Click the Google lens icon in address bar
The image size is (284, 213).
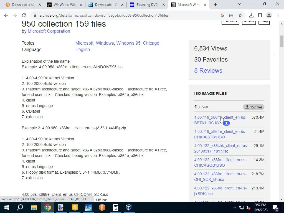pos(222,16)
